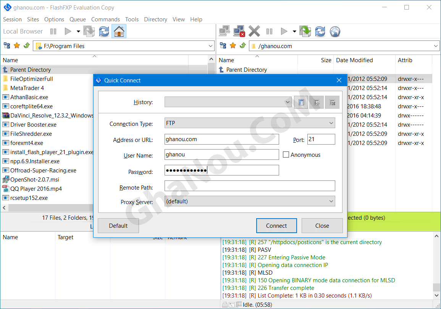The height and width of the screenshot is (309, 441).
Task: Click the Port field
Action: pyautogui.click(x=321, y=139)
